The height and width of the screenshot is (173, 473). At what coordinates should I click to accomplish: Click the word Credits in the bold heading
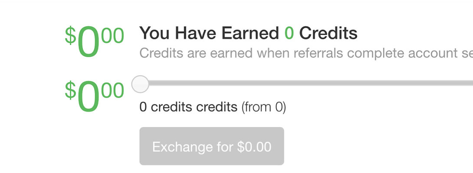click(328, 33)
